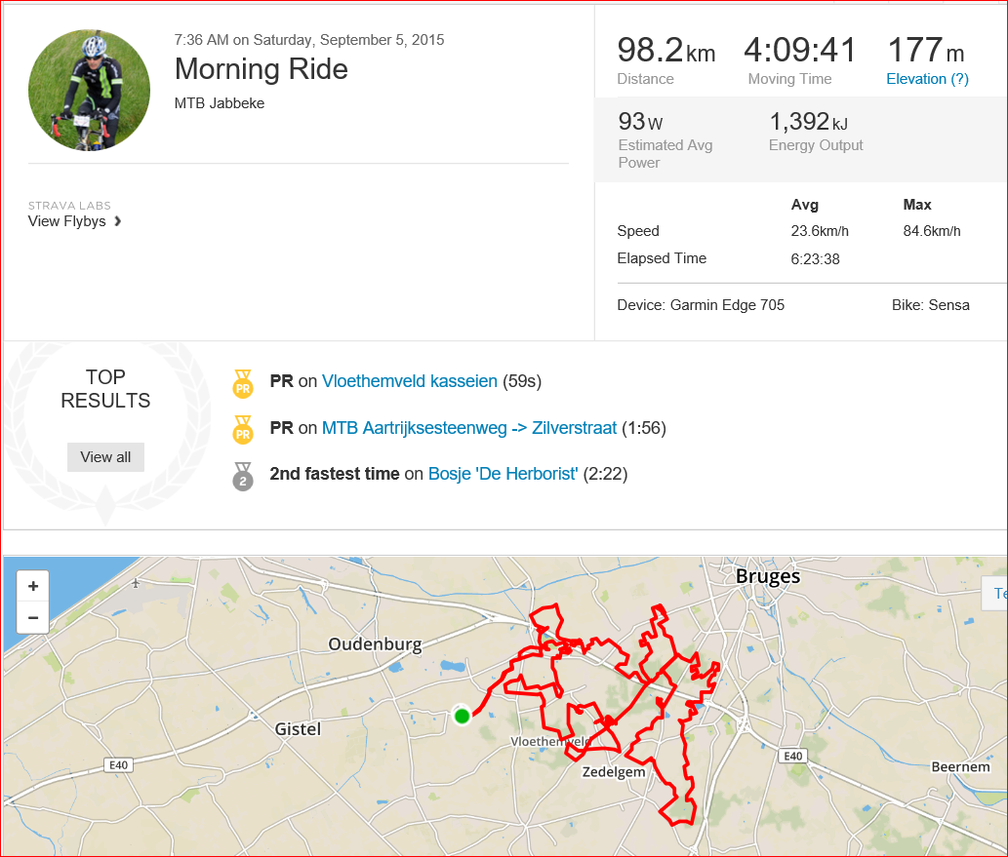Click the silver 2nd place medal icon
This screenshot has height=857, width=1008.
tap(243, 477)
